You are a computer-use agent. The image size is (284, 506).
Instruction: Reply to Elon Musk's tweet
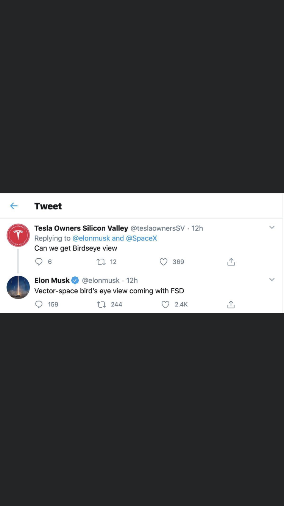[x=39, y=304]
